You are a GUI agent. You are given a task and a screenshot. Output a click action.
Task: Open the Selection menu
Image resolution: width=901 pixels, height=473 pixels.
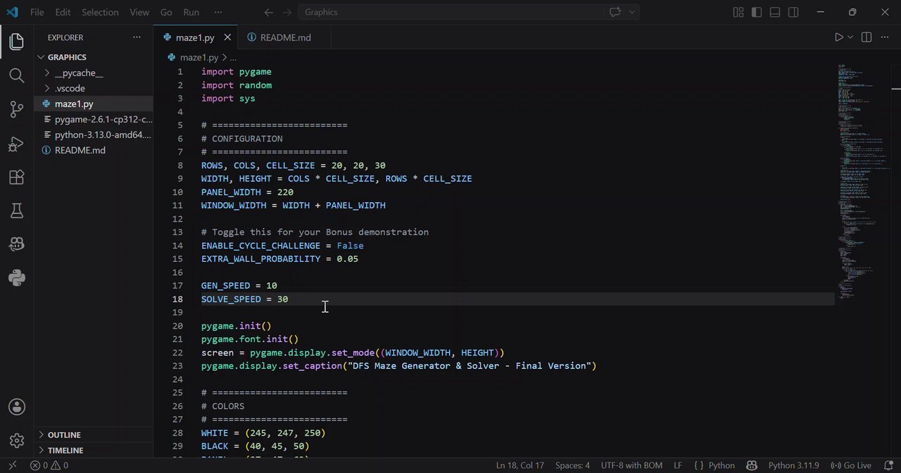100,12
